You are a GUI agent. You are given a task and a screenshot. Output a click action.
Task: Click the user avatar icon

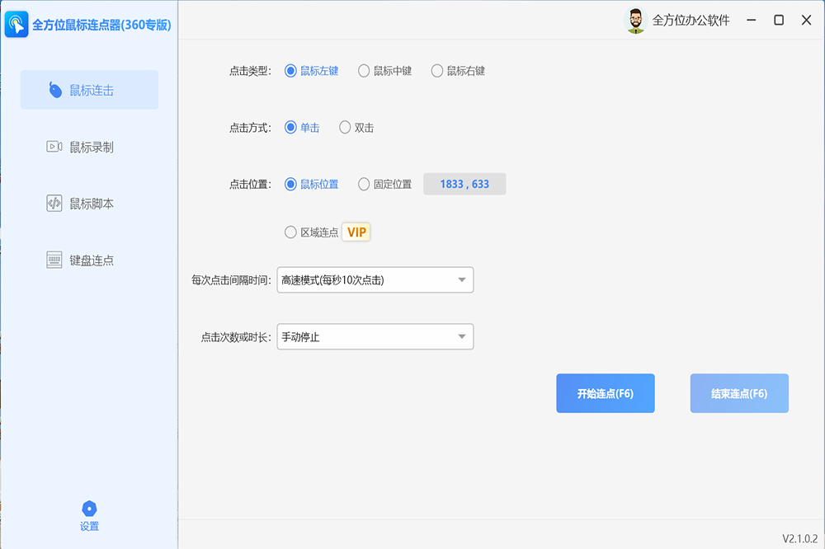coord(635,21)
